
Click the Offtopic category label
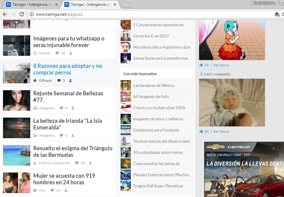(x=45, y=81)
